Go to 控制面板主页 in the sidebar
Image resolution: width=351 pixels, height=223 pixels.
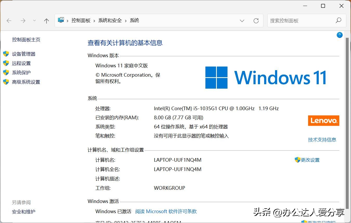(x=26, y=40)
